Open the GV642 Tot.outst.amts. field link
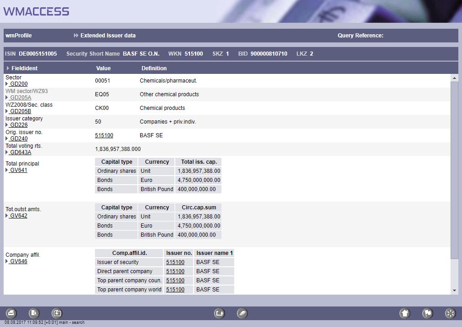The width and height of the screenshot is (462, 327). [18, 216]
